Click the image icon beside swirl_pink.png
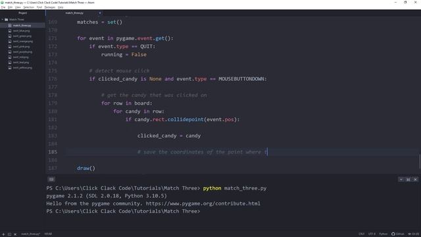421x237 pixels. 10,47
